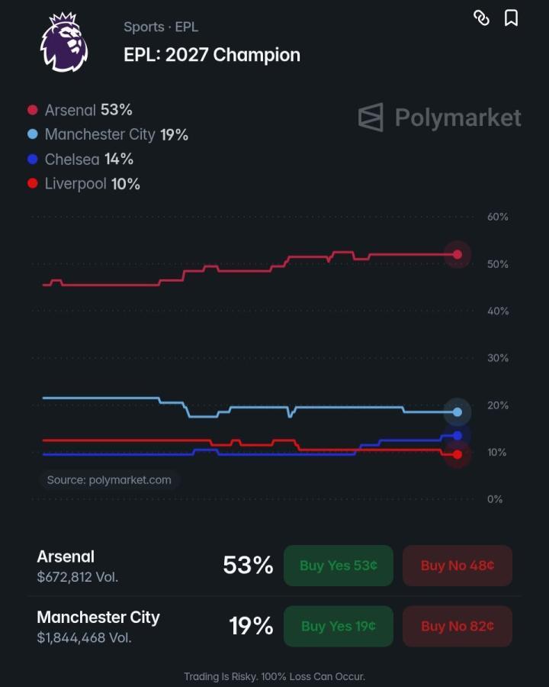
Task: Open the Sports · EPL category link
Action: pos(161,27)
